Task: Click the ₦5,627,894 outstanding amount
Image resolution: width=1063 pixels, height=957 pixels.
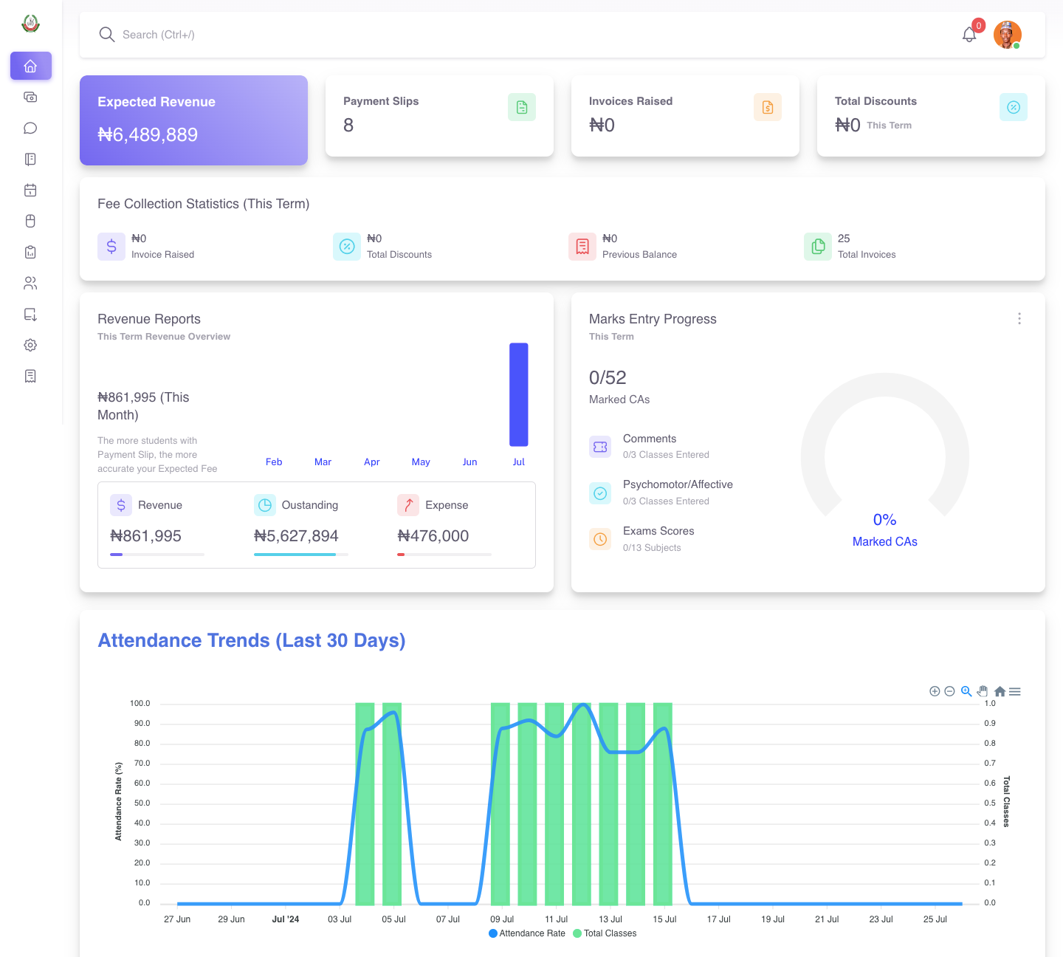Action: tap(296, 536)
